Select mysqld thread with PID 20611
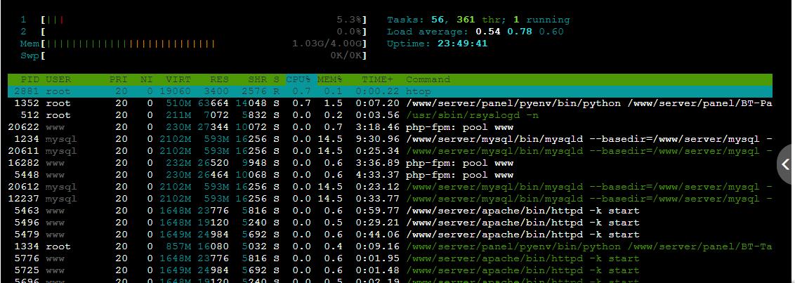 pyautogui.click(x=390, y=151)
